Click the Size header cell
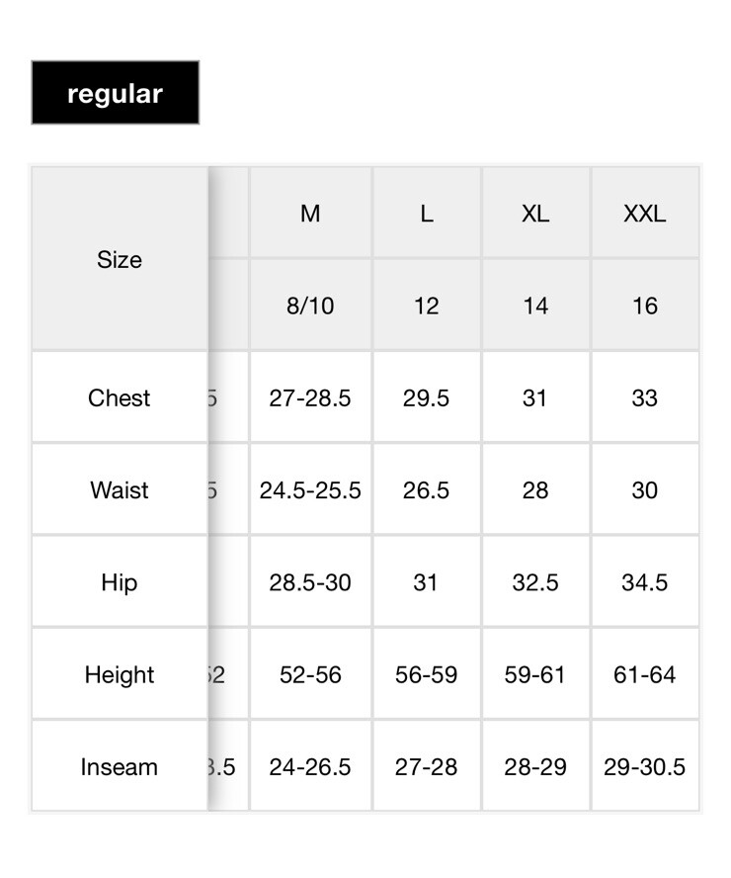731x878 pixels. click(120, 259)
